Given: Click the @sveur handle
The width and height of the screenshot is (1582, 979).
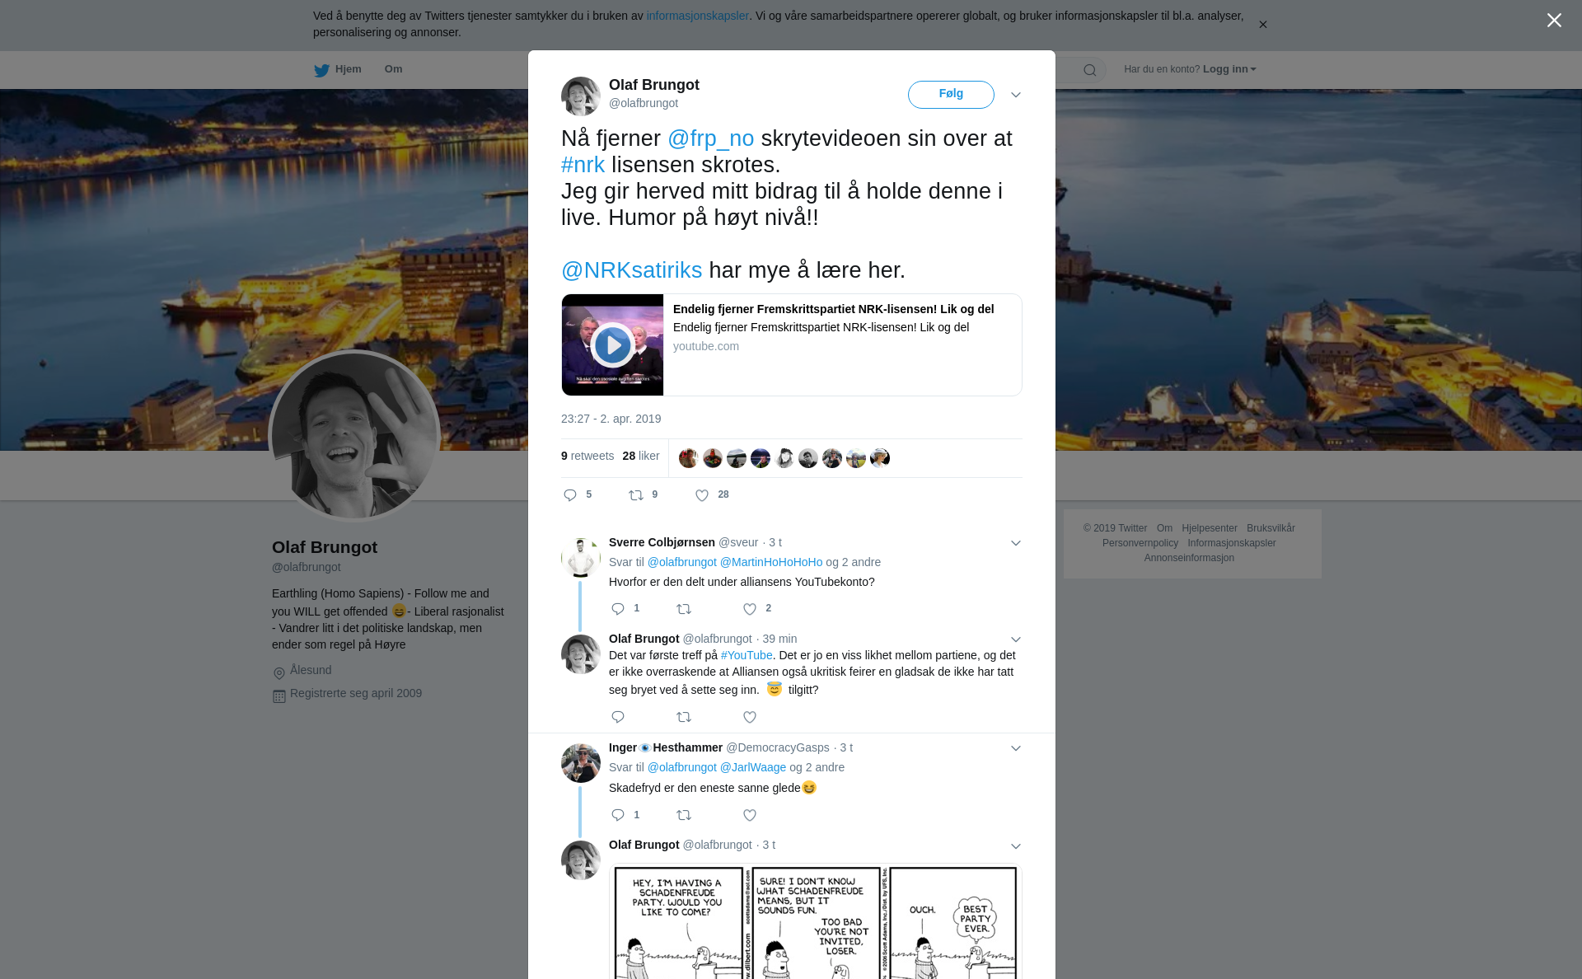Looking at the screenshot, I should (738, 542).
